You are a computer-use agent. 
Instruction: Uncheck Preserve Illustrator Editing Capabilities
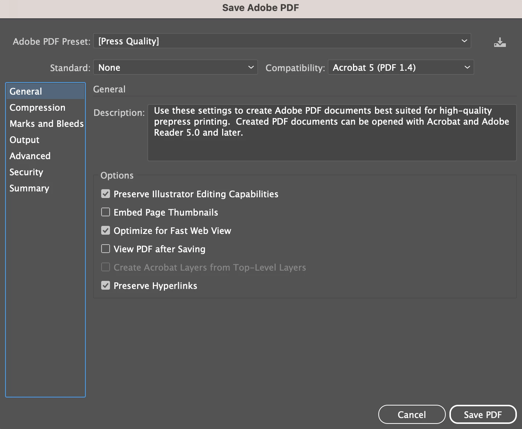(106, 194)
